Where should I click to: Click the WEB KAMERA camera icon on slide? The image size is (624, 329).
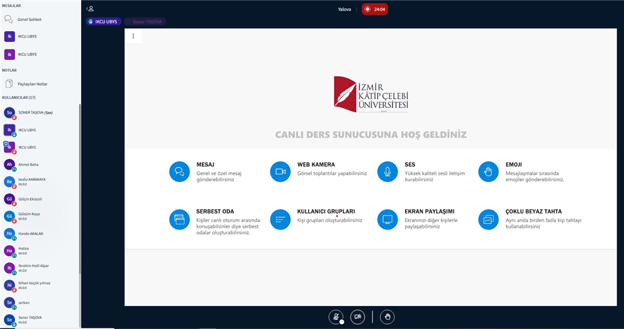(280, 172)
